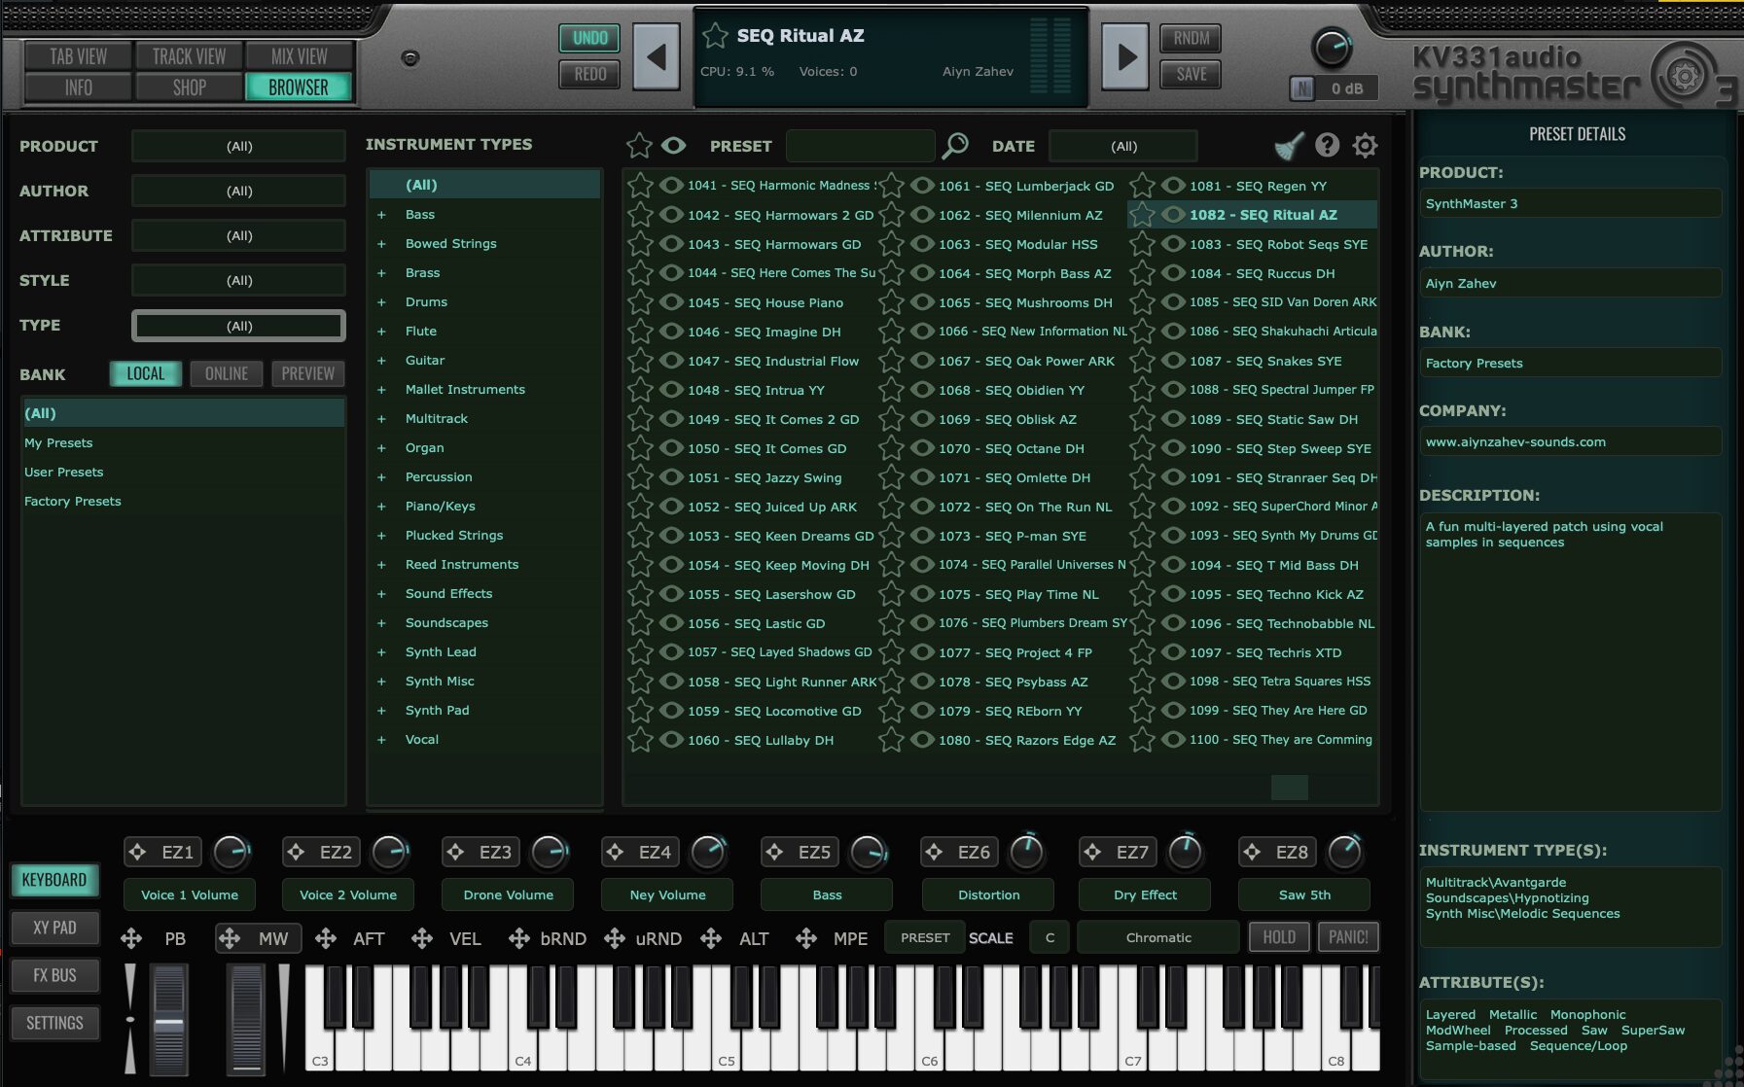Image resolution: width=1744 pixels, height=1087 pixels.
Task: Toggle the HOLD button
Action: (1278, 937)
